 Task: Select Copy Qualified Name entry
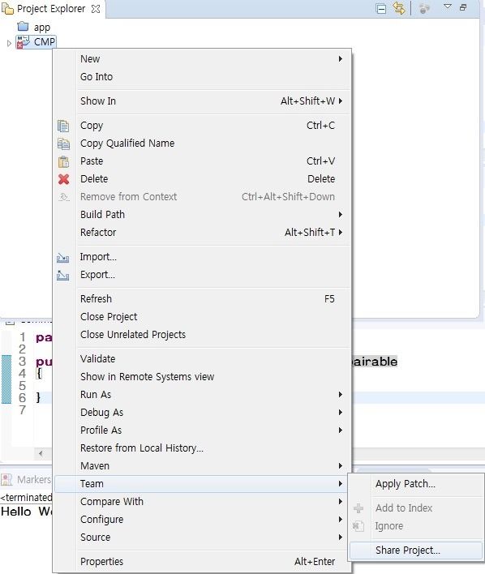click(203, 143)
